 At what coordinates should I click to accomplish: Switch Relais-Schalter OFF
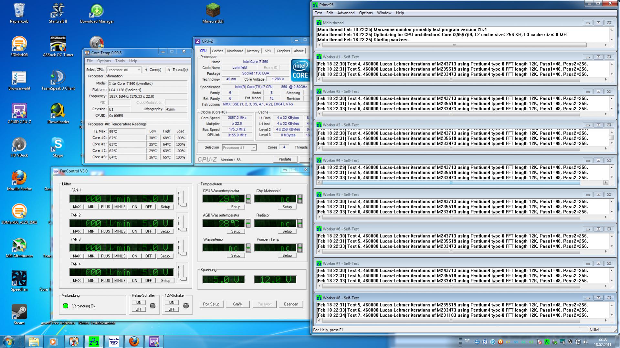(139, 309)
